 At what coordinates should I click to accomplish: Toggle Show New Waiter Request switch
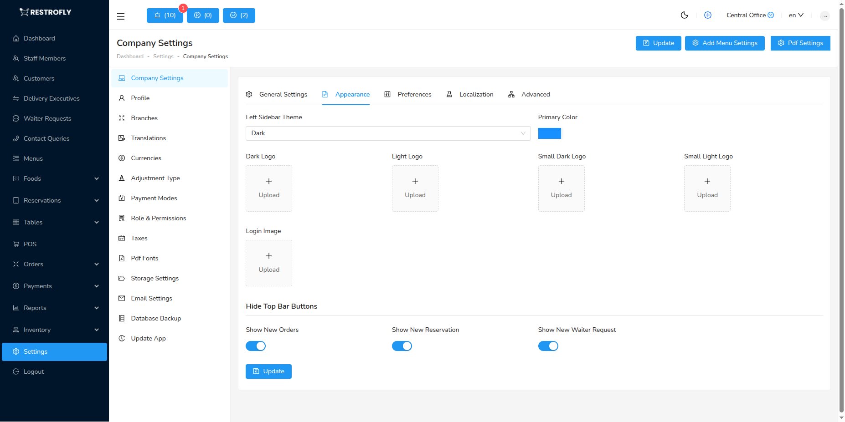(x=548, y=346)
